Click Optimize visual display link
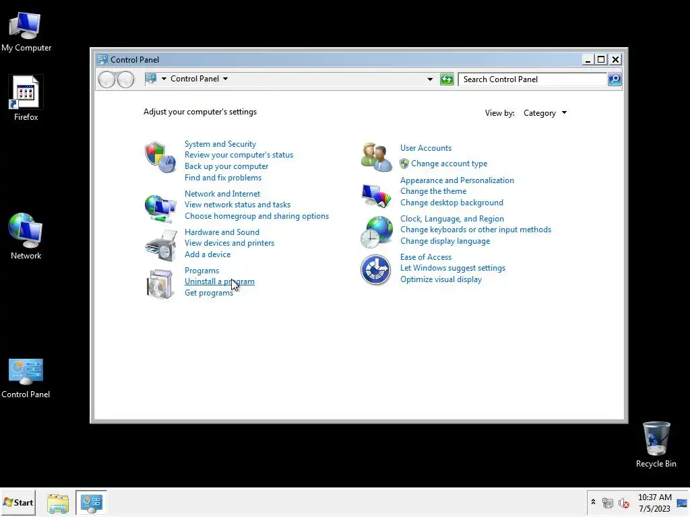Screen dimensions: 690x517 tap(441, 279)
